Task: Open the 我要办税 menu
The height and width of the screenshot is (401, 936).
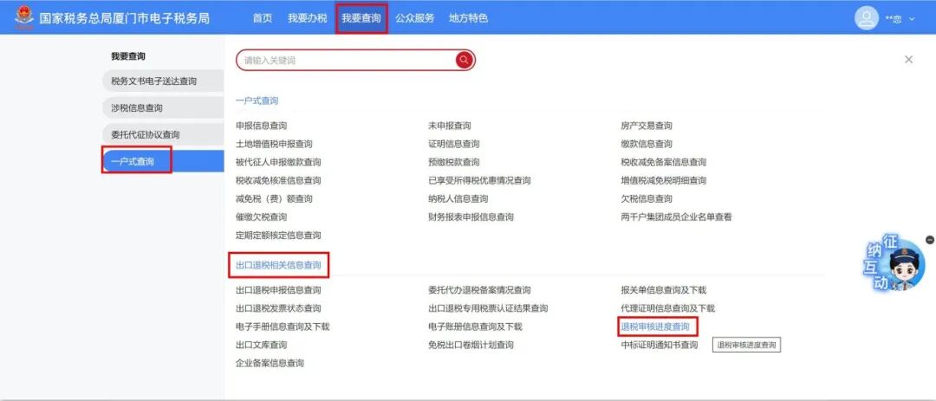Action: (x=308, y=18)
